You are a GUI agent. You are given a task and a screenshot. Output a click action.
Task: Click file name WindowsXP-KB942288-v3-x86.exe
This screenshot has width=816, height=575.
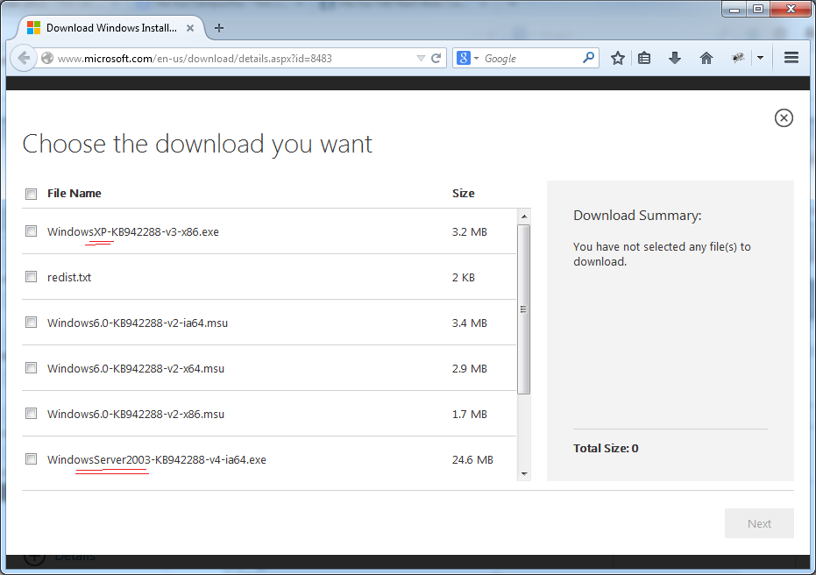click(132, 232)
